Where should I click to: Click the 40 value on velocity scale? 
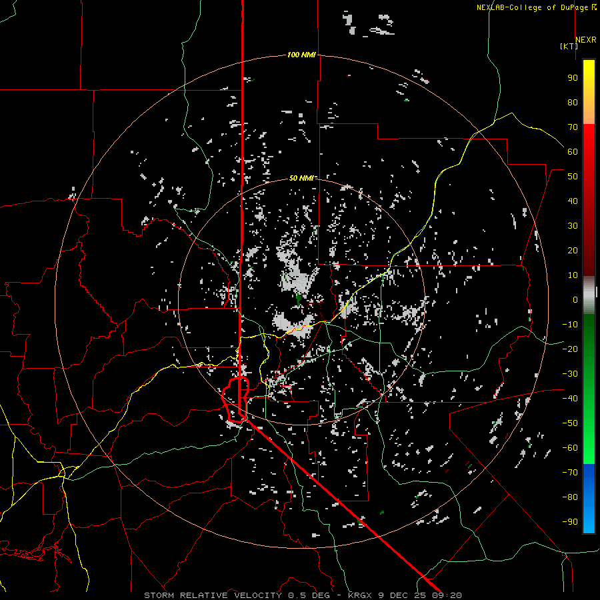click(573, 201)
